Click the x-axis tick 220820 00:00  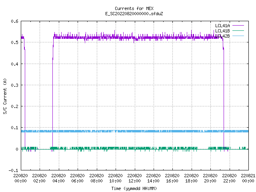pyautogui.click(x=20, y=178)
